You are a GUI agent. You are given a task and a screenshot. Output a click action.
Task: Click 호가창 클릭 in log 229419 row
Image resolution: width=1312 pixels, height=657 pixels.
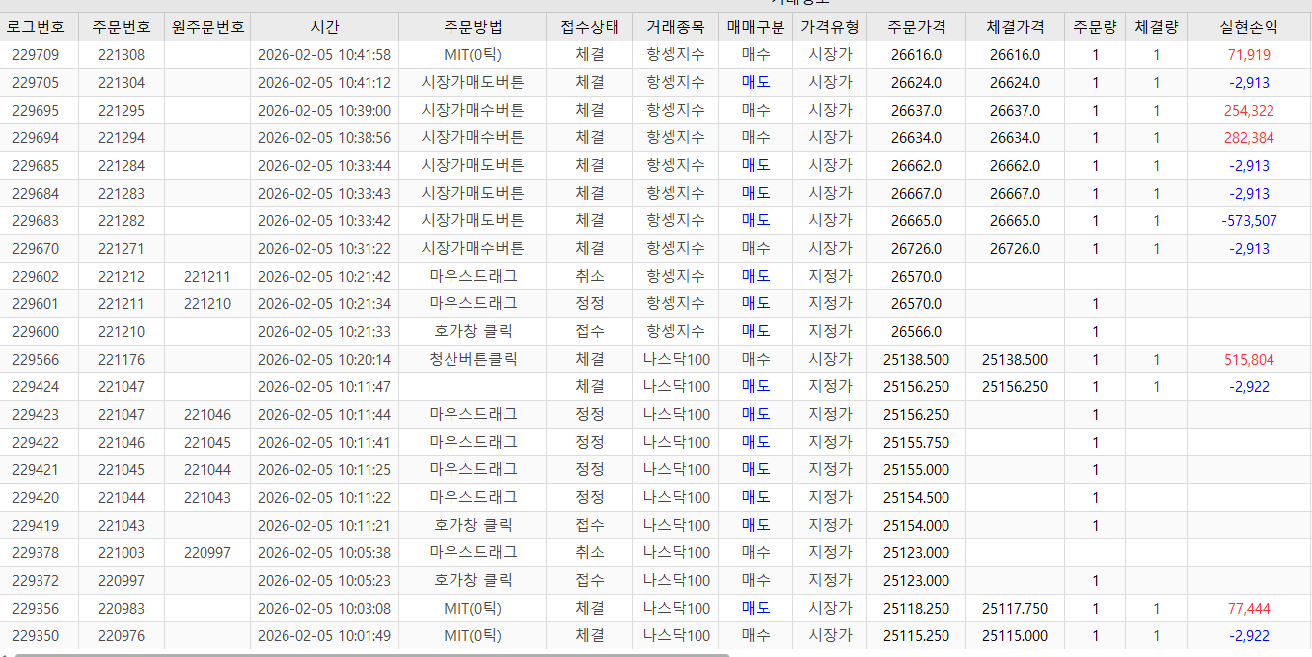(x=472, y=526)
